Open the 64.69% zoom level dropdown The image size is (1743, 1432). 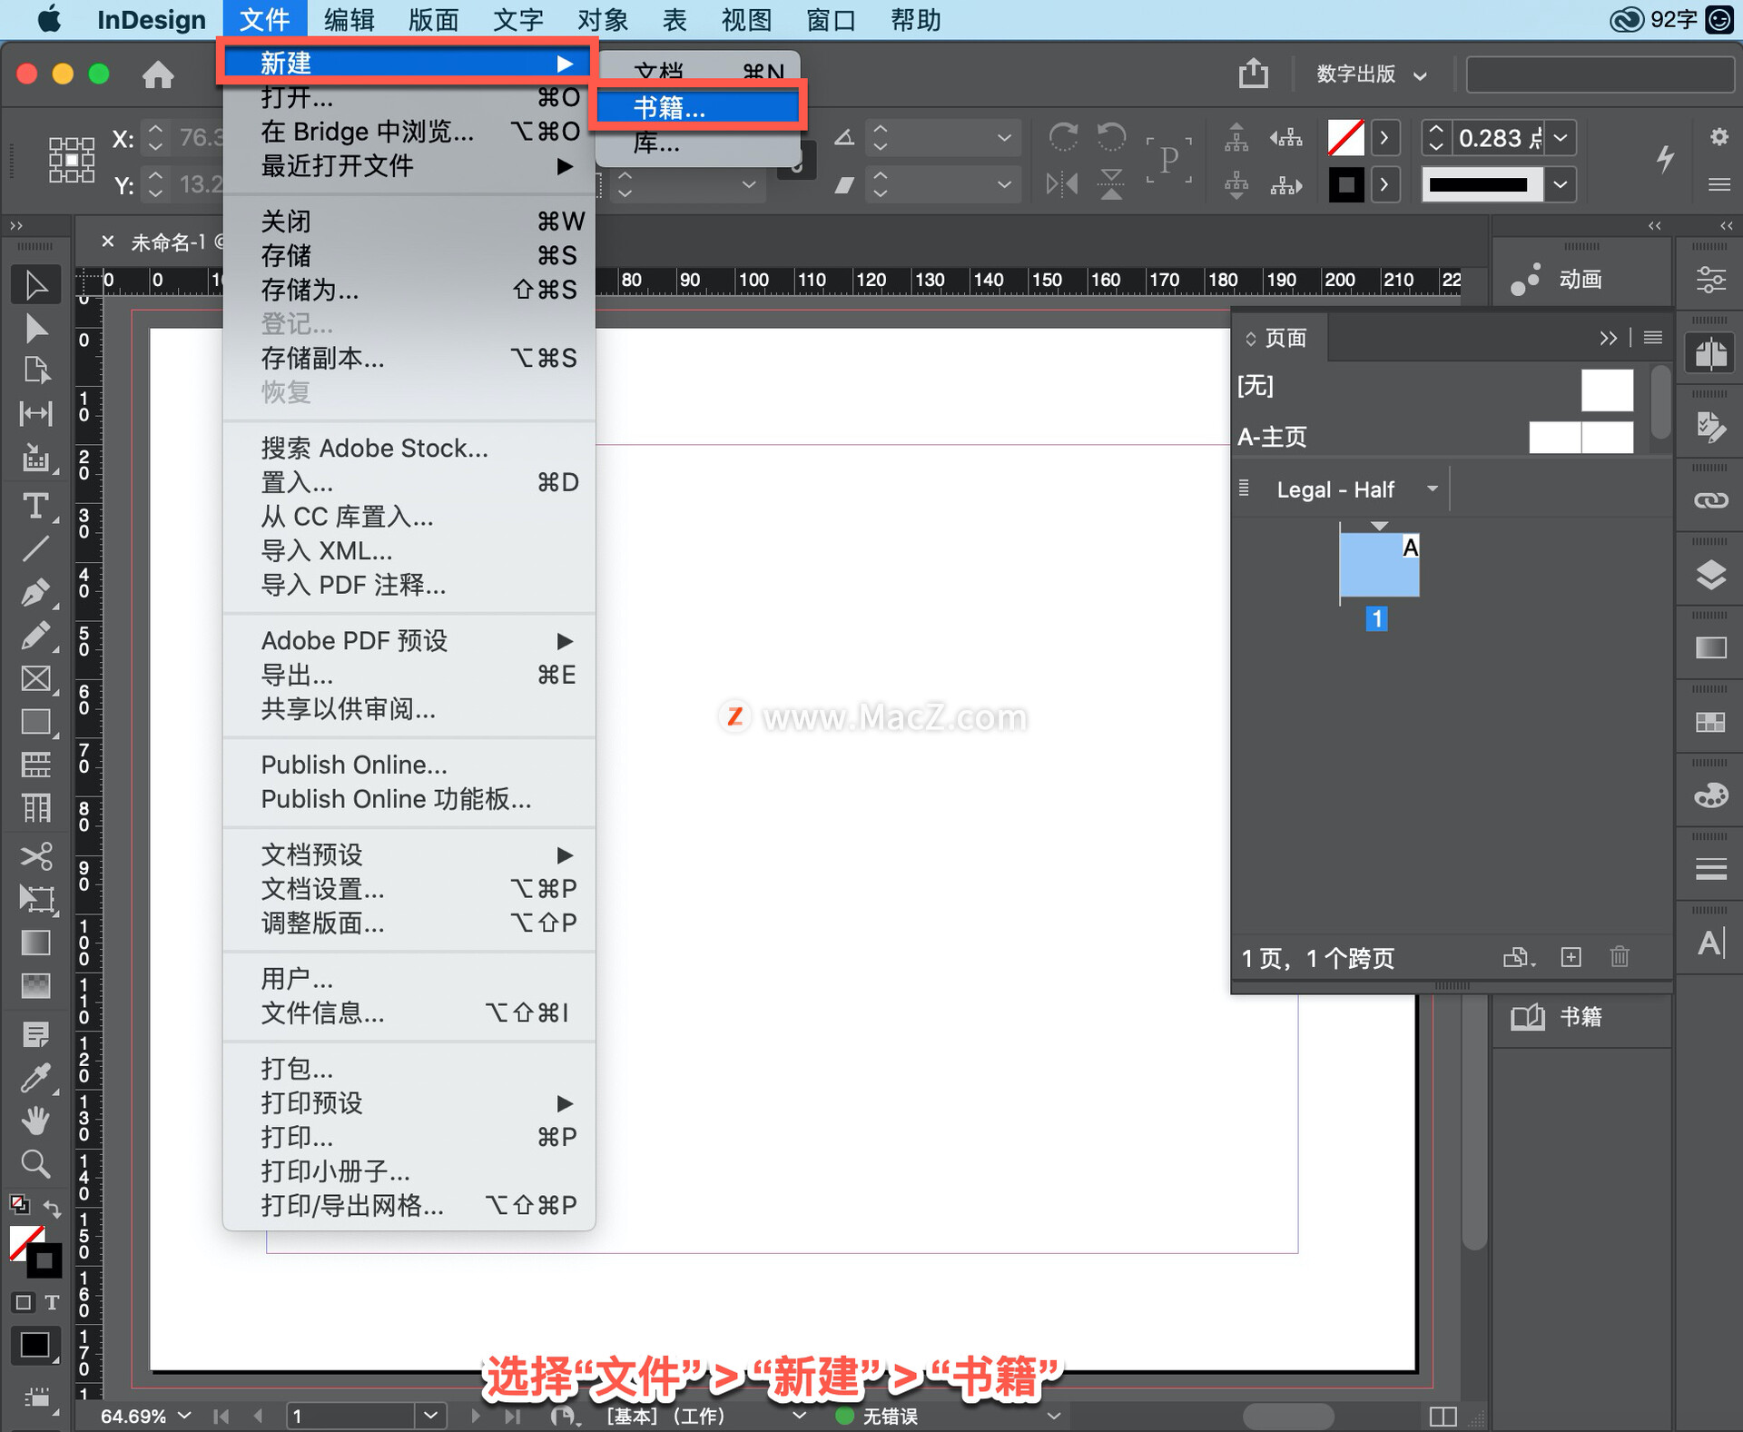pyautogui.click(x=184, y=1416)
